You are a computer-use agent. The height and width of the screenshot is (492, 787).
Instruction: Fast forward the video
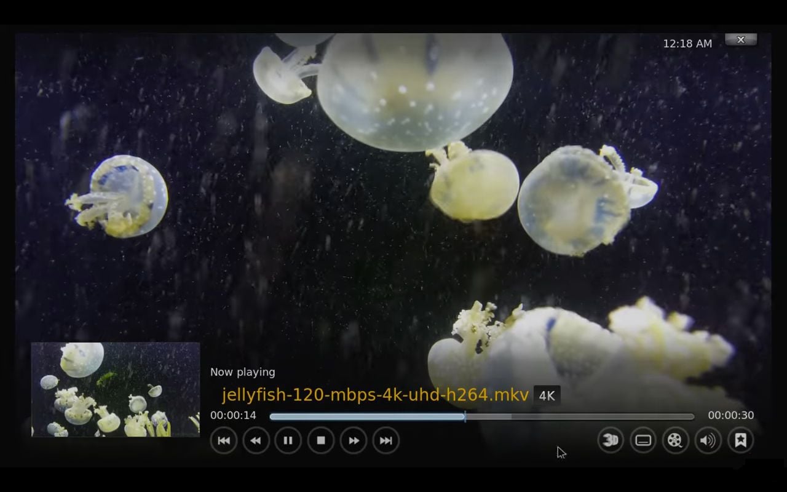tap(353, 440)
